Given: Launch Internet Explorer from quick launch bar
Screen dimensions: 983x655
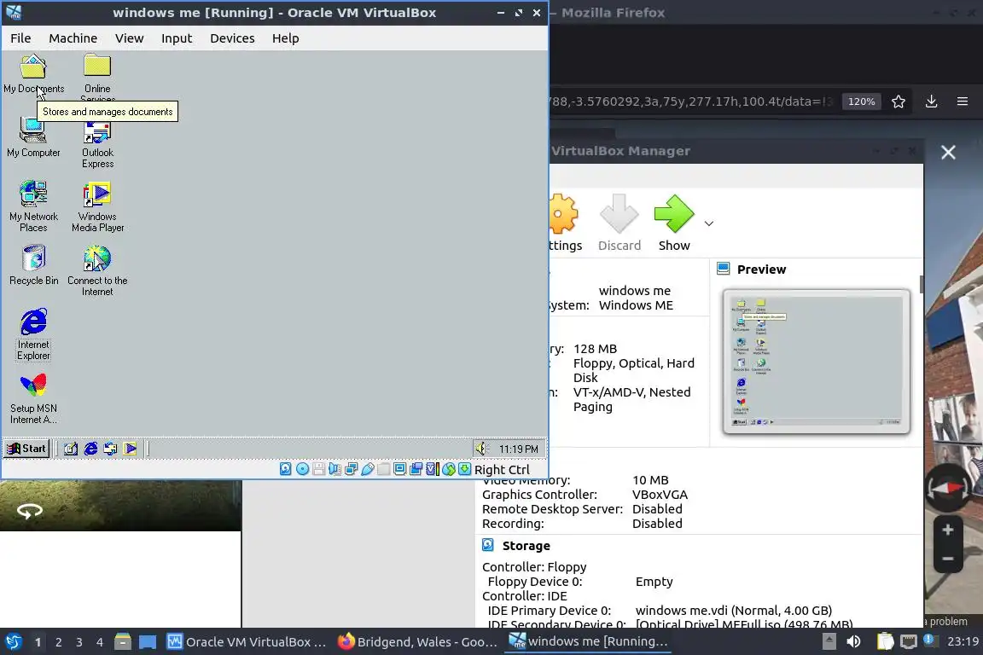Looking at the screenshot, I should click(x=91, y=449).
